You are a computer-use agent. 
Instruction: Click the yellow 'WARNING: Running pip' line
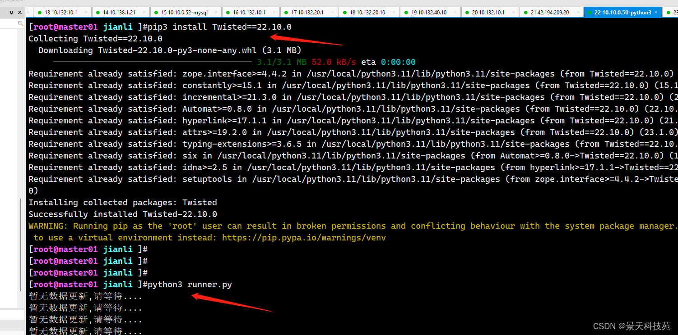pos(353,226)
